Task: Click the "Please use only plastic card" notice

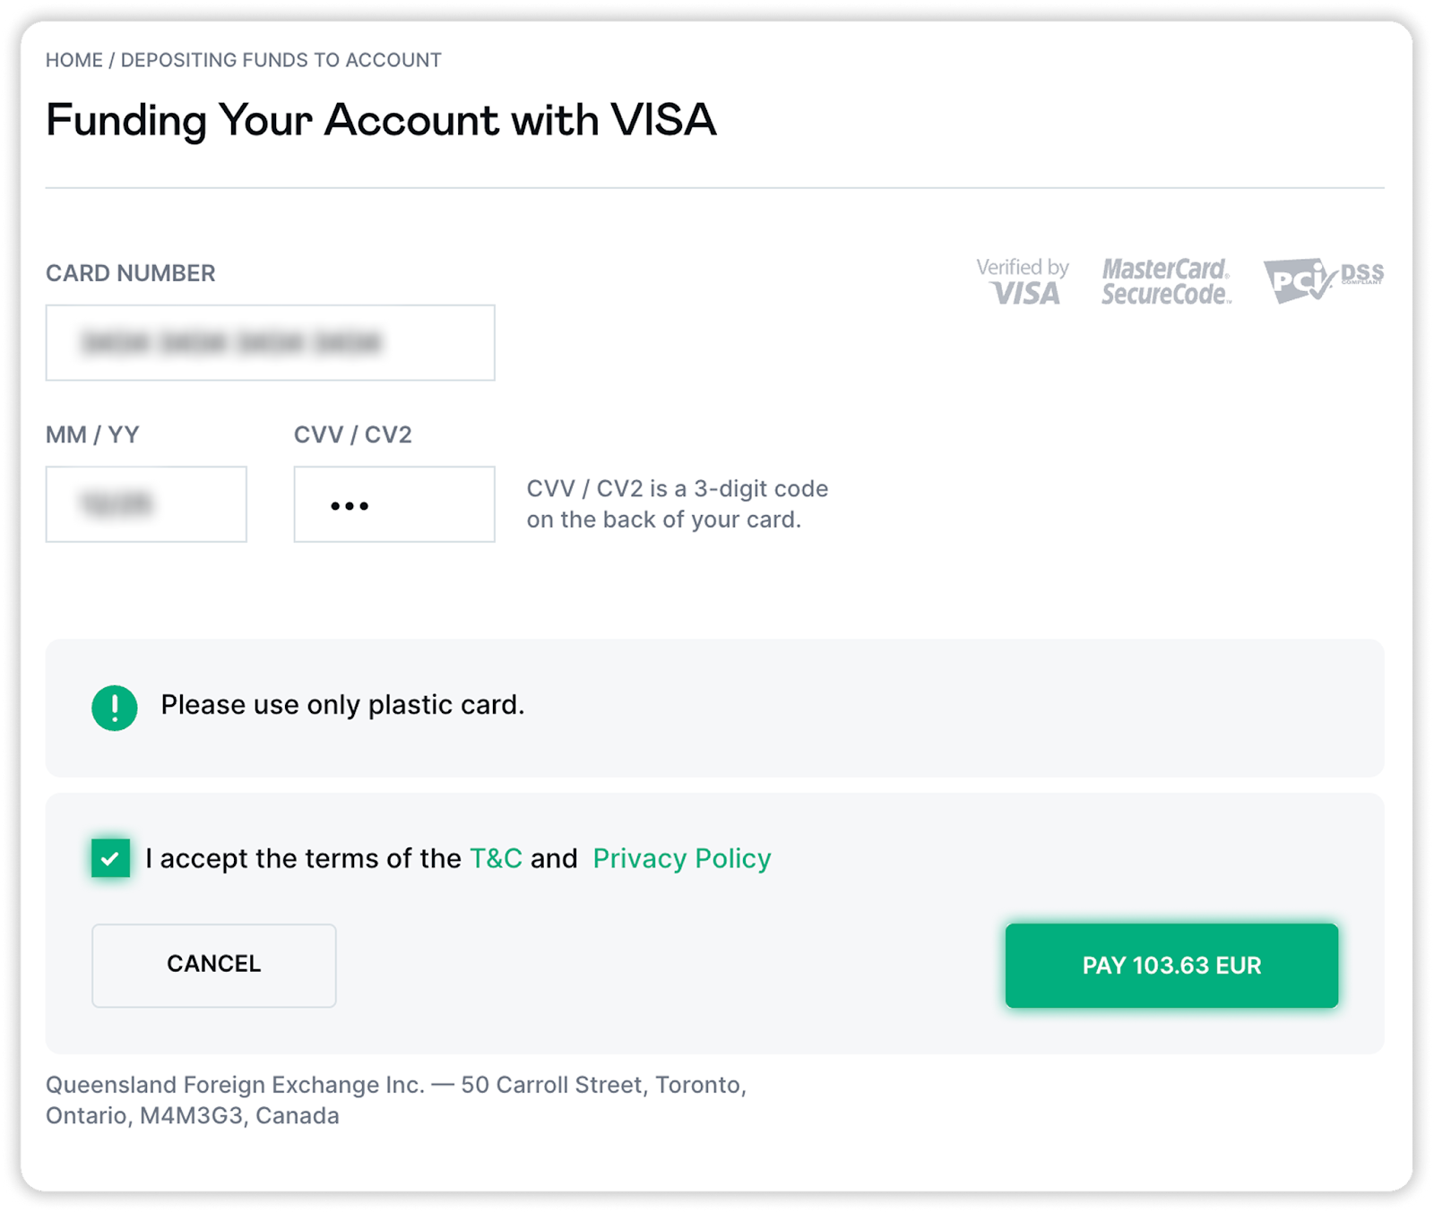Action: click(x=342, y=705)
